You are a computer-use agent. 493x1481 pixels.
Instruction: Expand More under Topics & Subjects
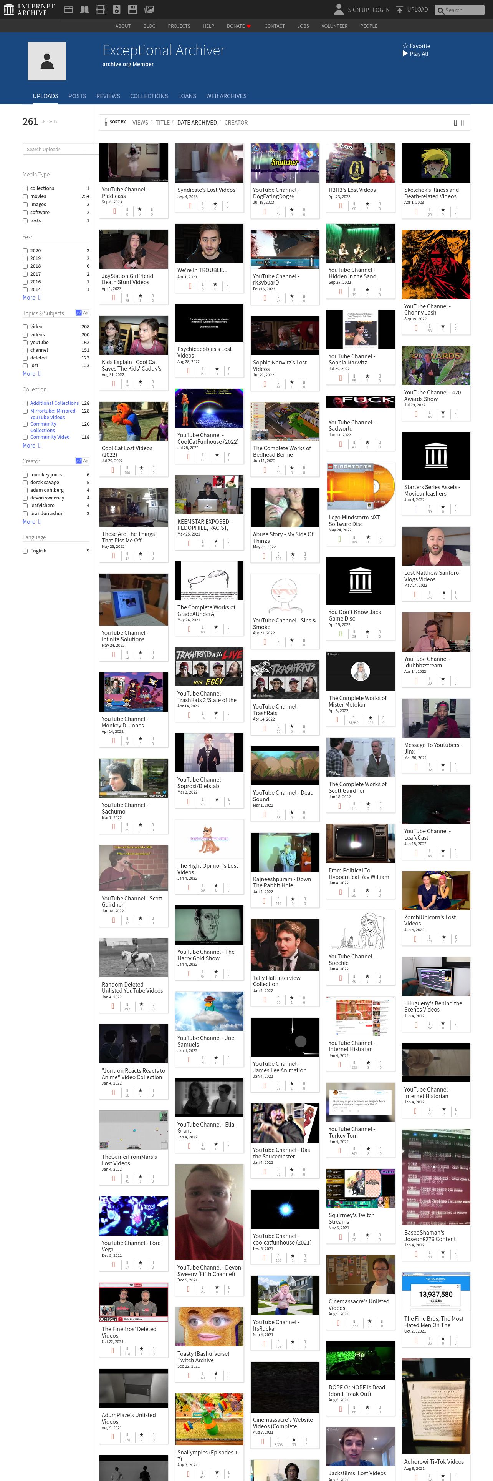pos(31,374)
